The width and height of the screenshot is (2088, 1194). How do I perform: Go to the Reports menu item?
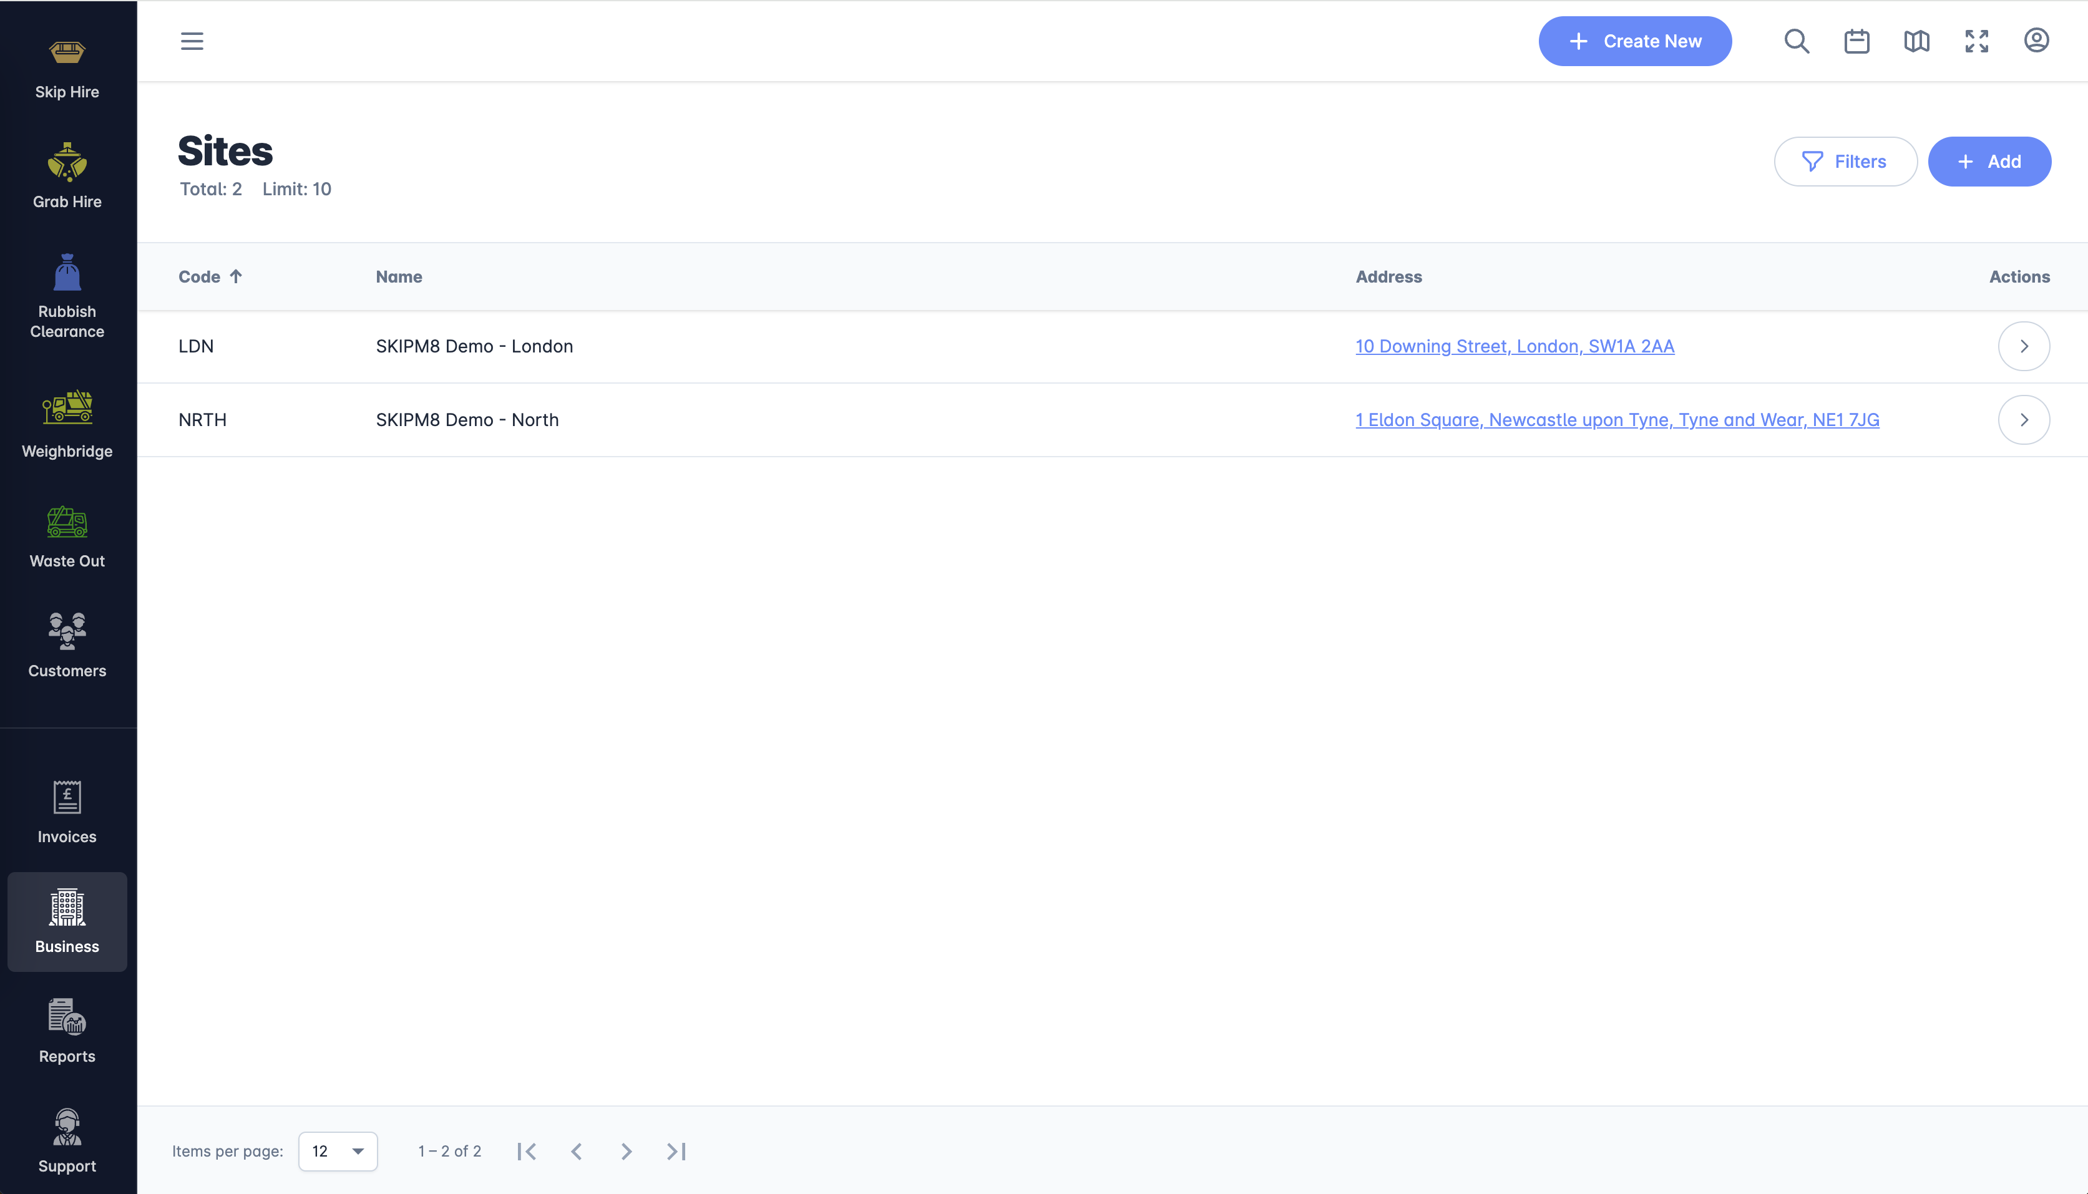click(67, 1031)
